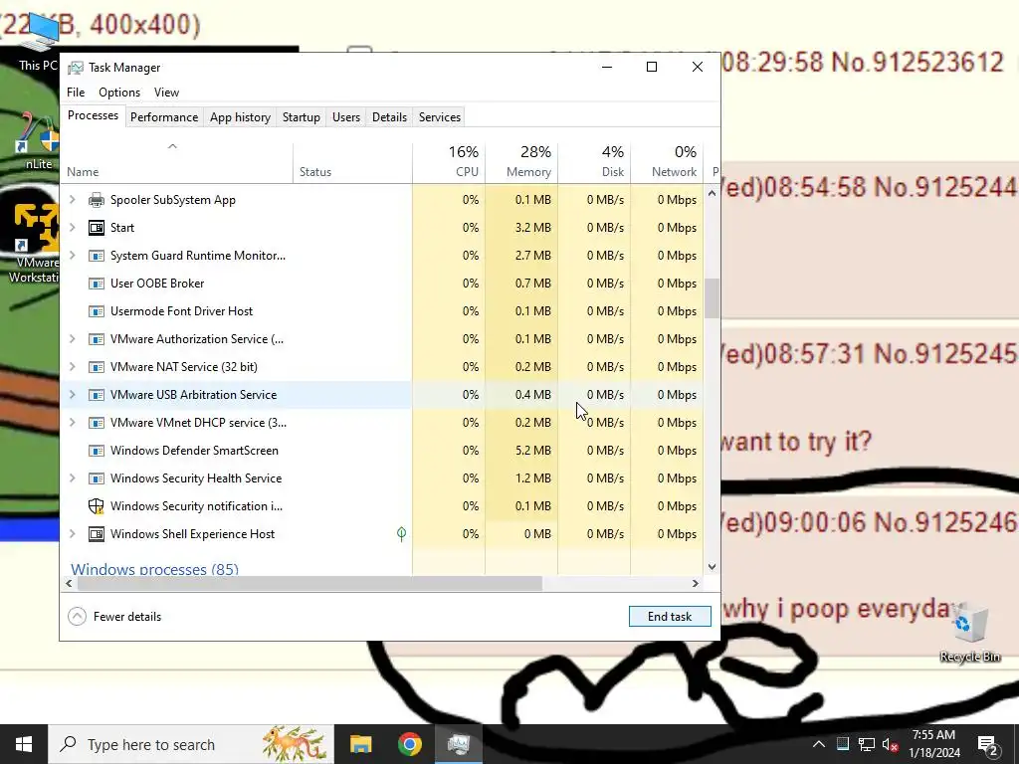Sort by the Status column header
This screenshot has width=1019, height=764.
click(352, 161)
